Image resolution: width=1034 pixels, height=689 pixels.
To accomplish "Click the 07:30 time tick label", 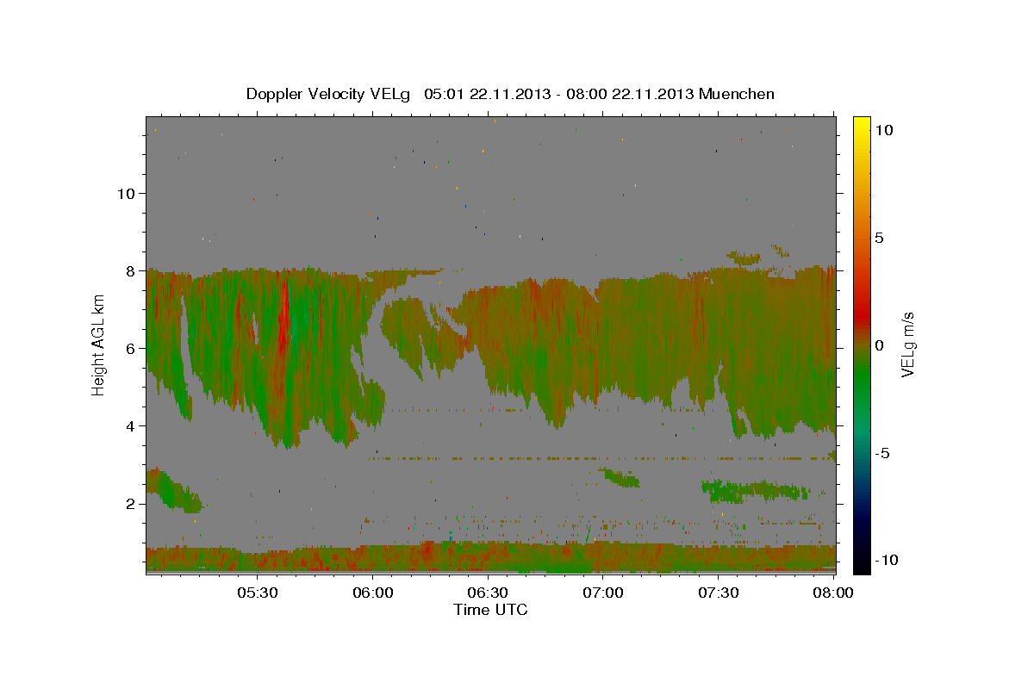I will [719, 593].
